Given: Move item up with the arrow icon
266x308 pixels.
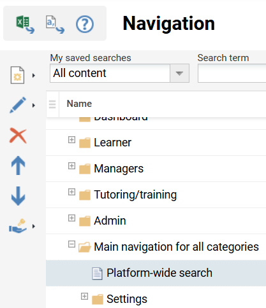Looking at the screenshot, I should [18, 165].
